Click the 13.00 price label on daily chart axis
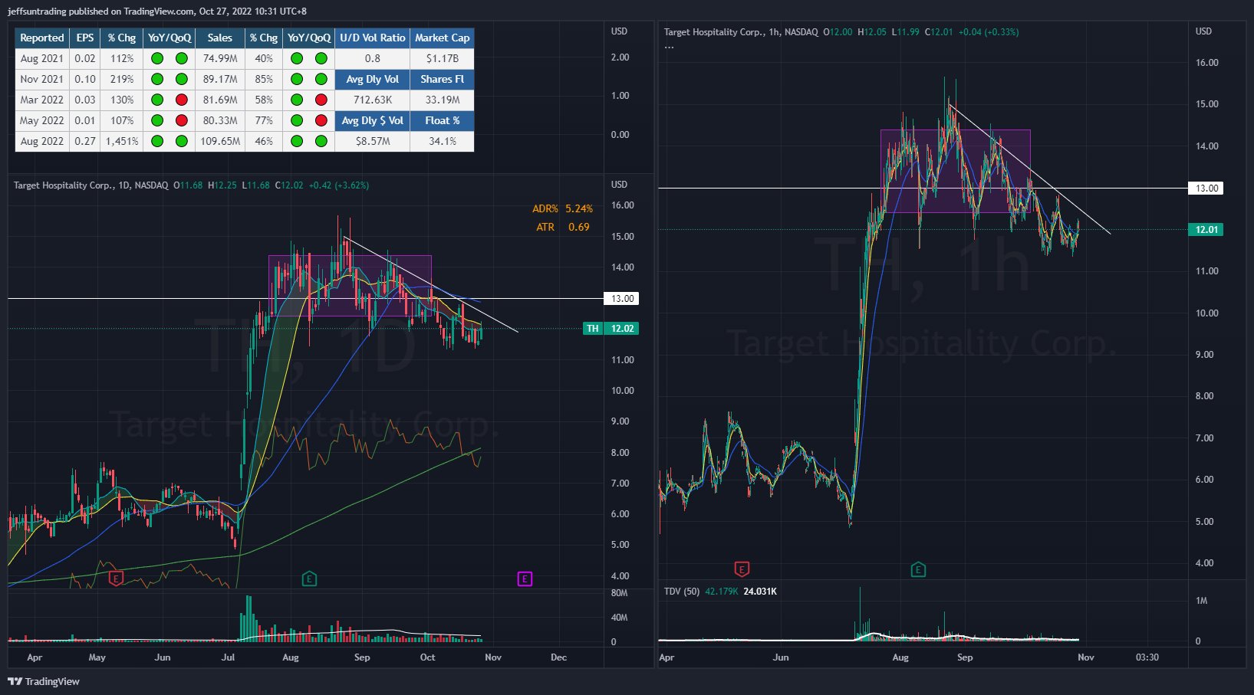 pos(622,299)
